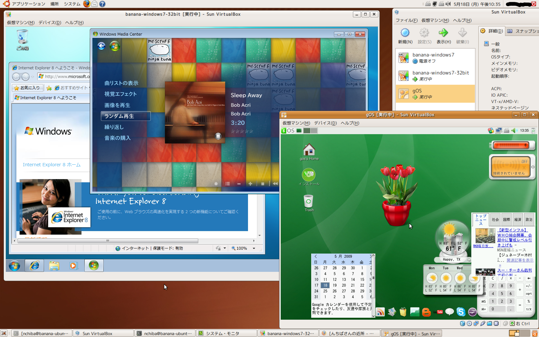Click IE horizontal scrollbar thumb
This screenshot has height=337, width=539.
(108, 241)
